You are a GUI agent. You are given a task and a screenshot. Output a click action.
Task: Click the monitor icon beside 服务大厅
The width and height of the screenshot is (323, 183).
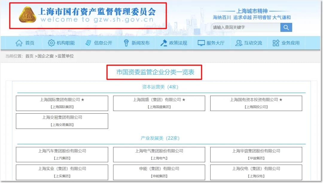click(x=201, y=43)
